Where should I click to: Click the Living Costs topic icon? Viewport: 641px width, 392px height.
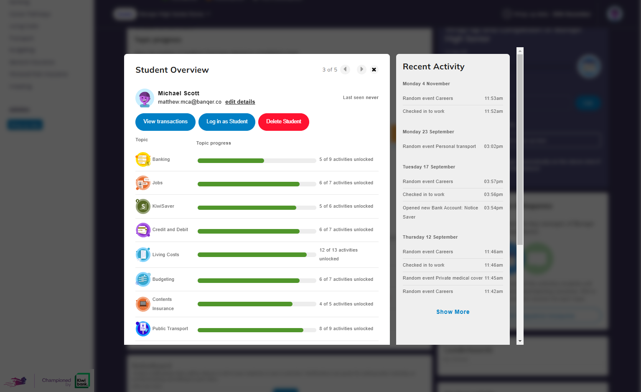pyautogui.click(x=143, y=255)
